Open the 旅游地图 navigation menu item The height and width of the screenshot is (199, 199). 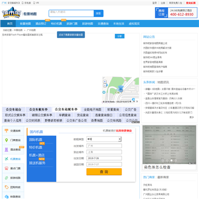tap(87, 24)
